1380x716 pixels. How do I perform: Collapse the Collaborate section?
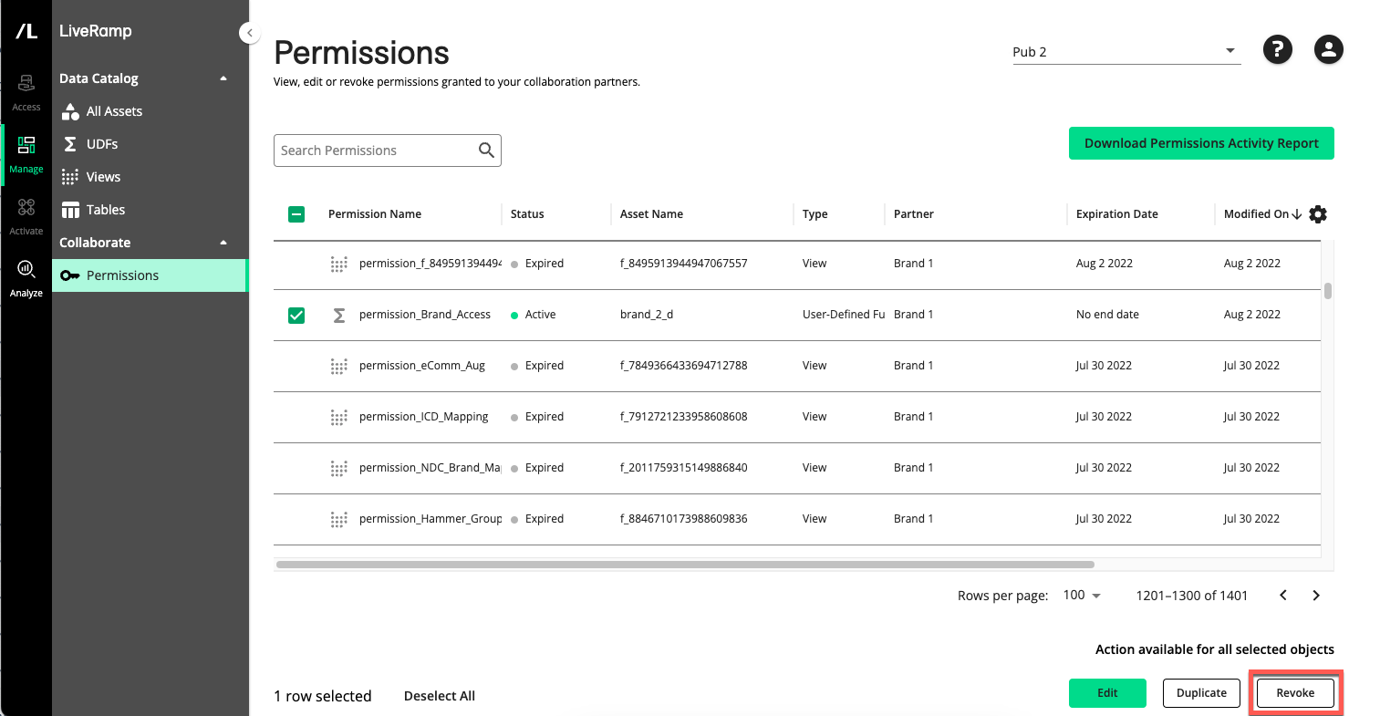[x=223, y=243]
